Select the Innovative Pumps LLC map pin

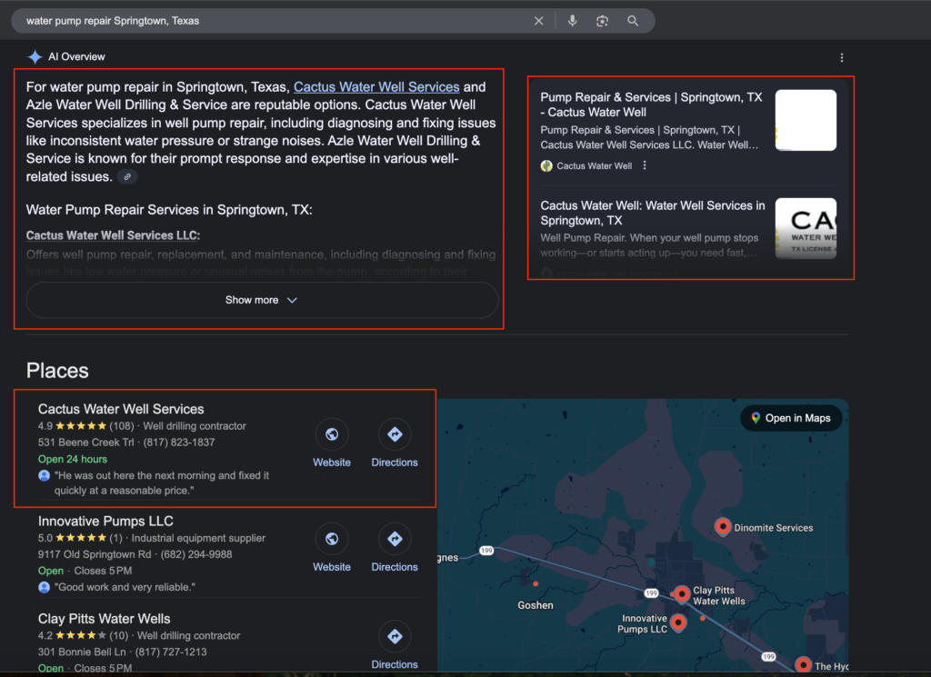pos(678,622)
